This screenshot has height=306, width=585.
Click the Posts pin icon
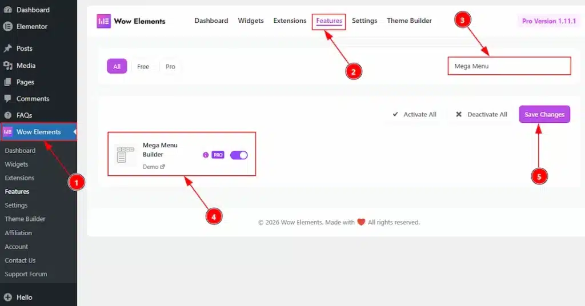click(7, 48)
